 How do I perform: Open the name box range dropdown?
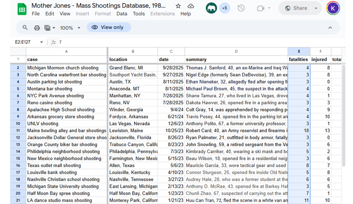(x=41, y=42)
